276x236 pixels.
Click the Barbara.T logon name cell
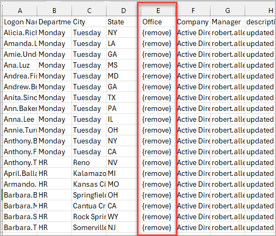tap(20, 227)
